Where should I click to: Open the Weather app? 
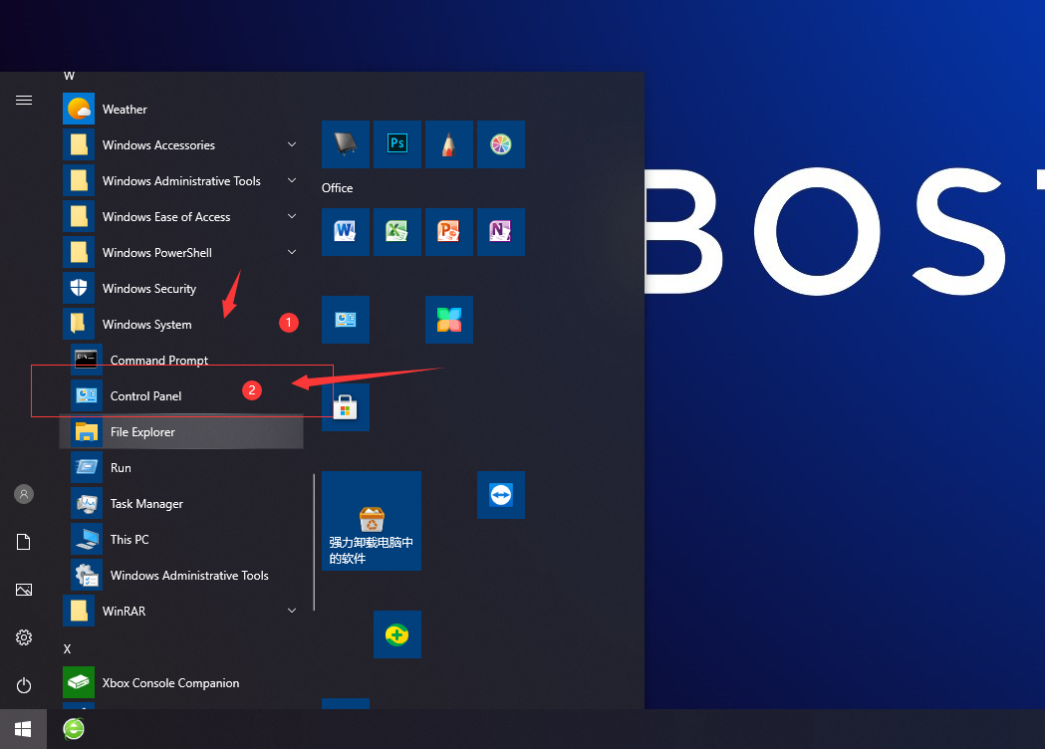click(x=181, y=110)
